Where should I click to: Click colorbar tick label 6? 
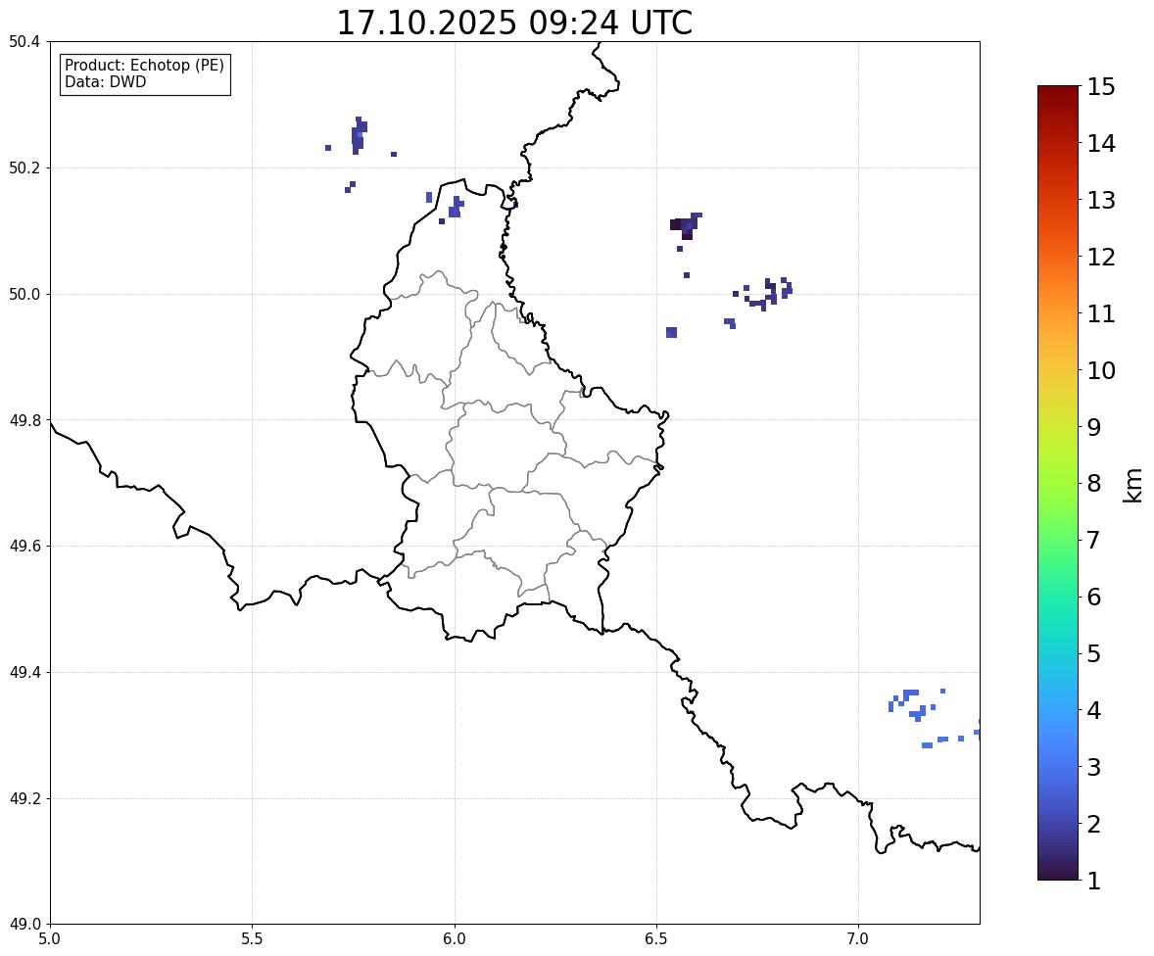coord(1094,597)
